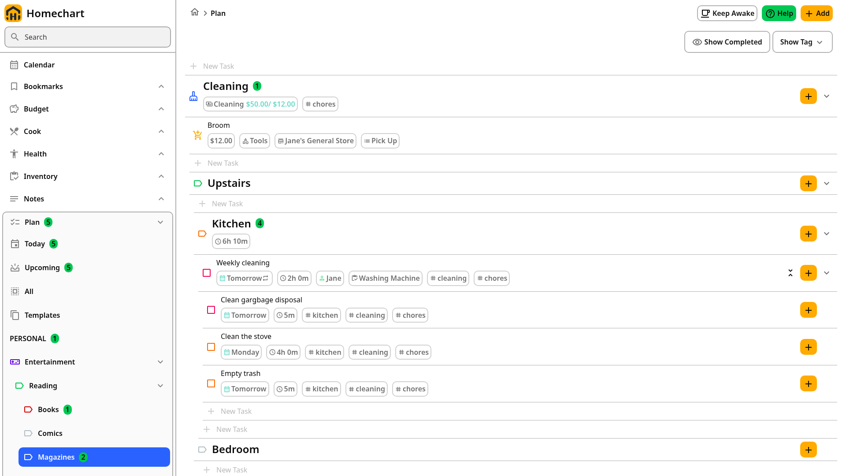Click the Tools category tag on Broom
Image resolution: width=846 pixels, height=476 pixels.
tap(255, 141)
